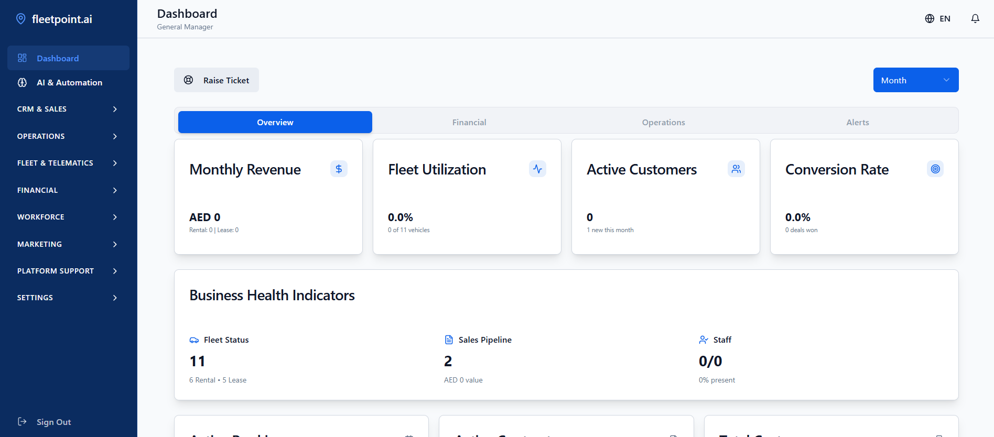Switch to the Financial tab
This screenshot has width=994, height=437.
pyautogui.click(x=469, y=122)
